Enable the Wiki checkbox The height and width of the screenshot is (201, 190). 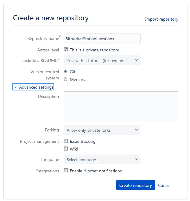click(65, 149)
